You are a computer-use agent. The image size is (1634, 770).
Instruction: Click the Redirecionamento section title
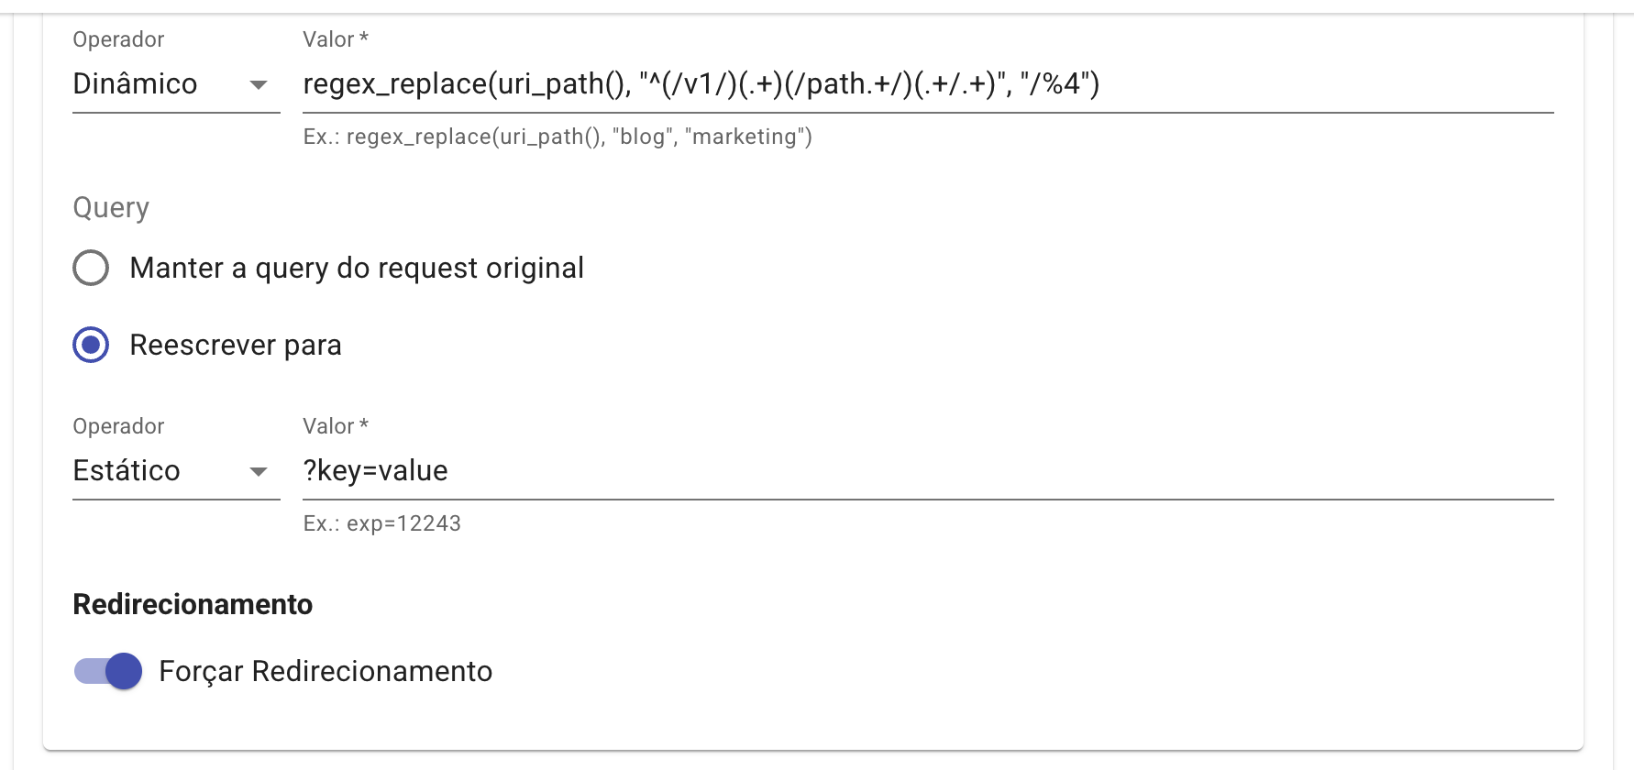193,604
